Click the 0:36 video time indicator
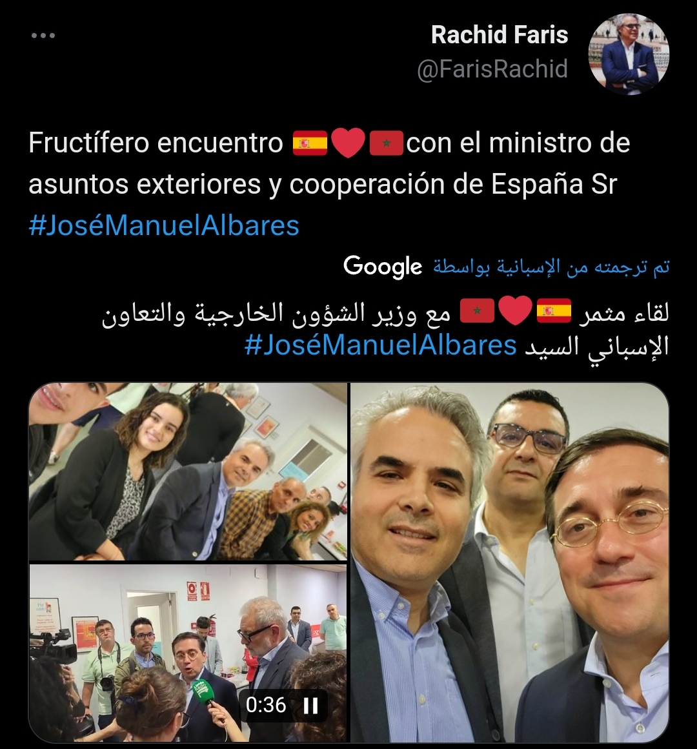The height and width of the screenshot is (749, 697). [266, 705]
